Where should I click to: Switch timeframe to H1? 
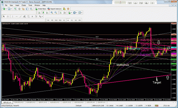coord(64,20)
